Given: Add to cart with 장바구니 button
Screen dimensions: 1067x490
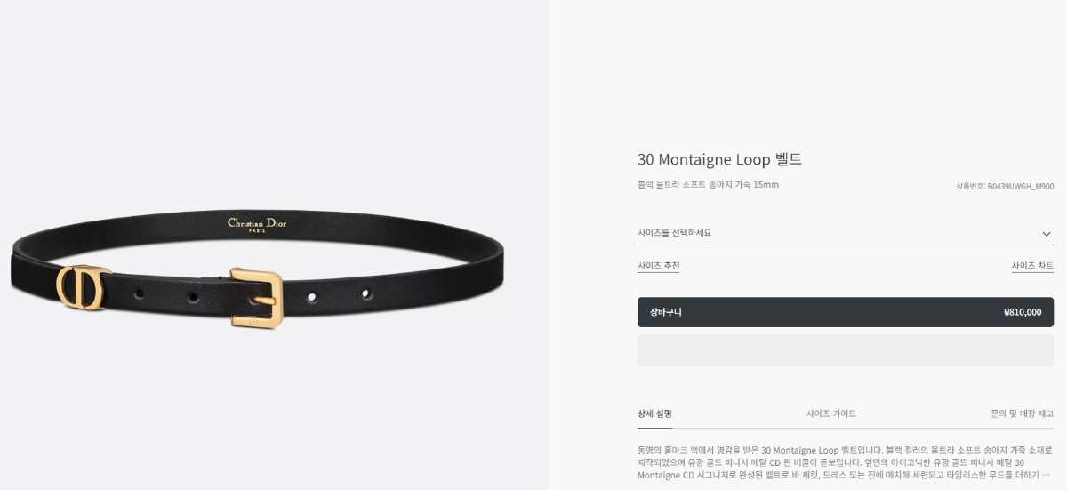Looking at the screenshot, I should click(x=846, y=312).
